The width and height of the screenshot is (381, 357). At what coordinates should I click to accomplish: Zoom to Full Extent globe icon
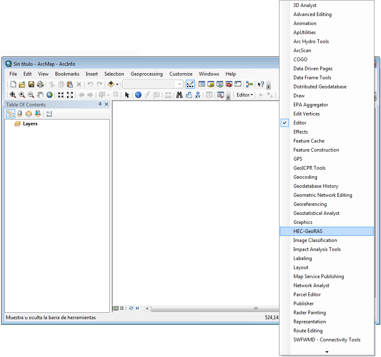tap(50, 95)
